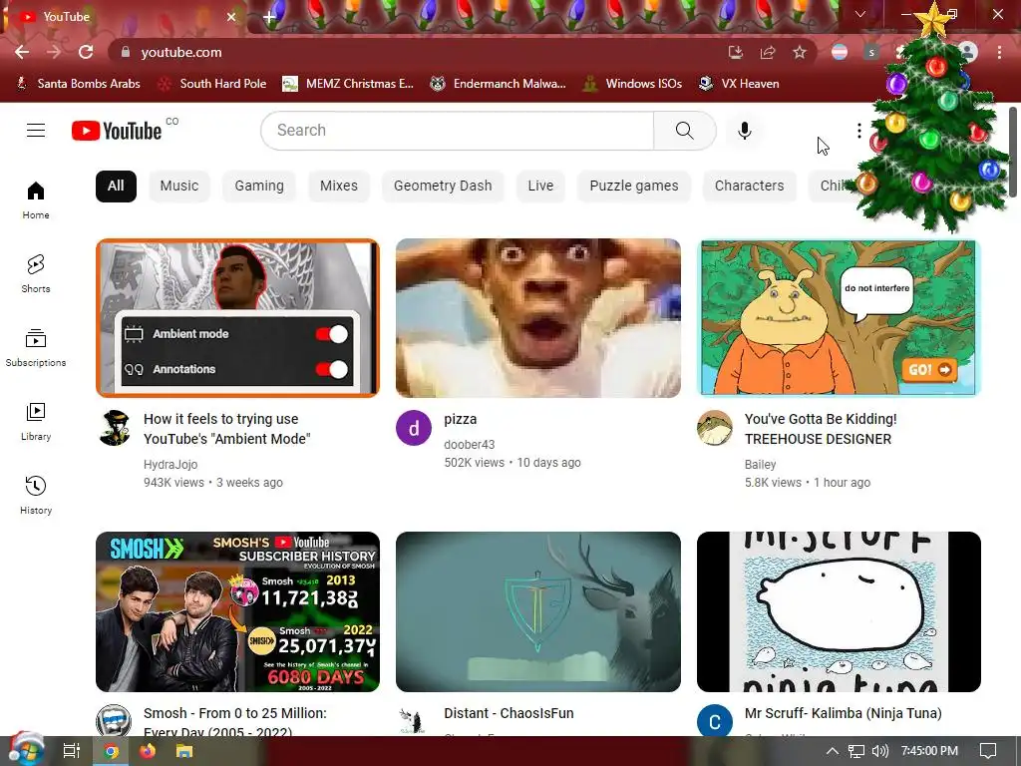Open Santa Bombs Arabs bookmark
This screenshot has height=766, width=1021.
[x=78, y=84]
